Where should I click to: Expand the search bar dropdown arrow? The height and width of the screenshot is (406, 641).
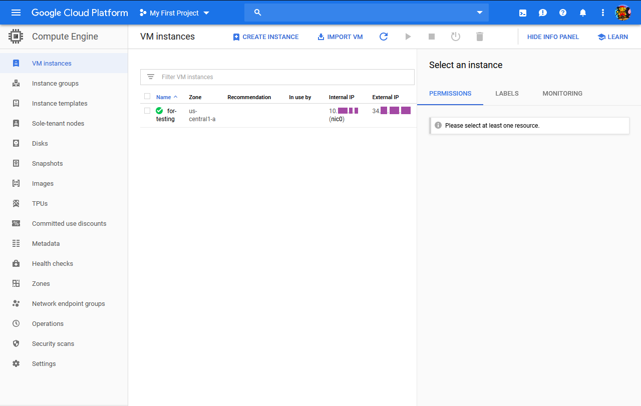point(480,13)
